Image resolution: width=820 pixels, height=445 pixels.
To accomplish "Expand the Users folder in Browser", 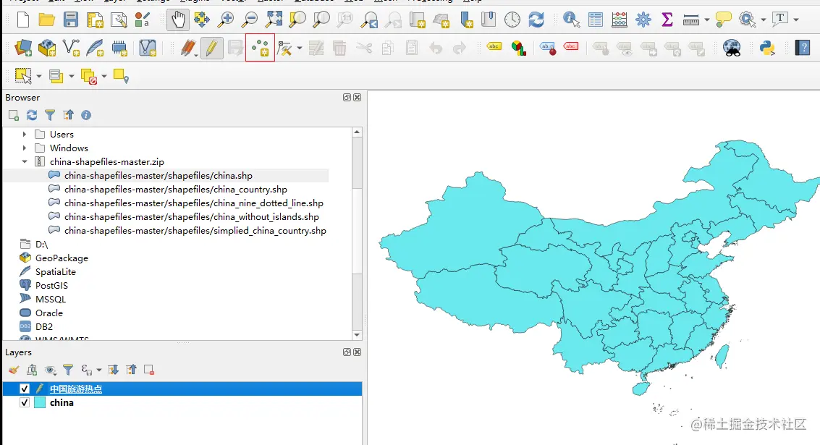I will [24, 135].
